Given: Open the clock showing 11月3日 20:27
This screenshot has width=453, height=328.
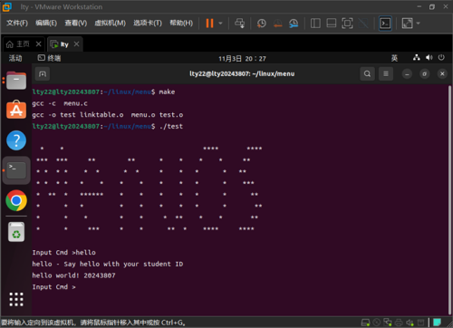Looking at the screenshot, I should coord(242,59).
